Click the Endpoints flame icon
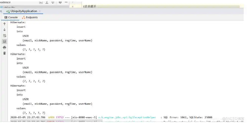247x123 pixels. (x=24, y=17)
